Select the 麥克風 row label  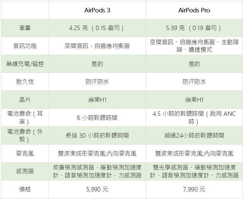25,153
